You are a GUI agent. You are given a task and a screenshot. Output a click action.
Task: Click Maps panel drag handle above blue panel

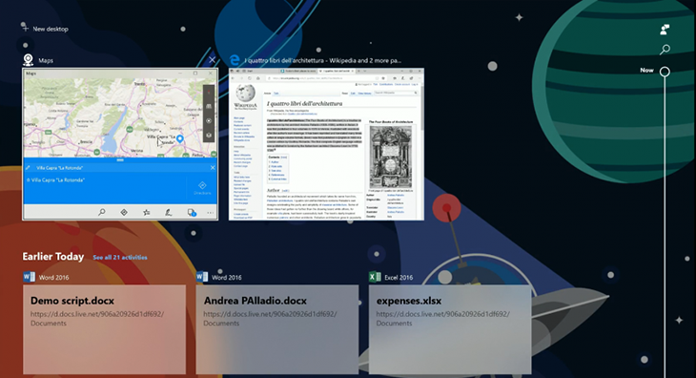120,160
